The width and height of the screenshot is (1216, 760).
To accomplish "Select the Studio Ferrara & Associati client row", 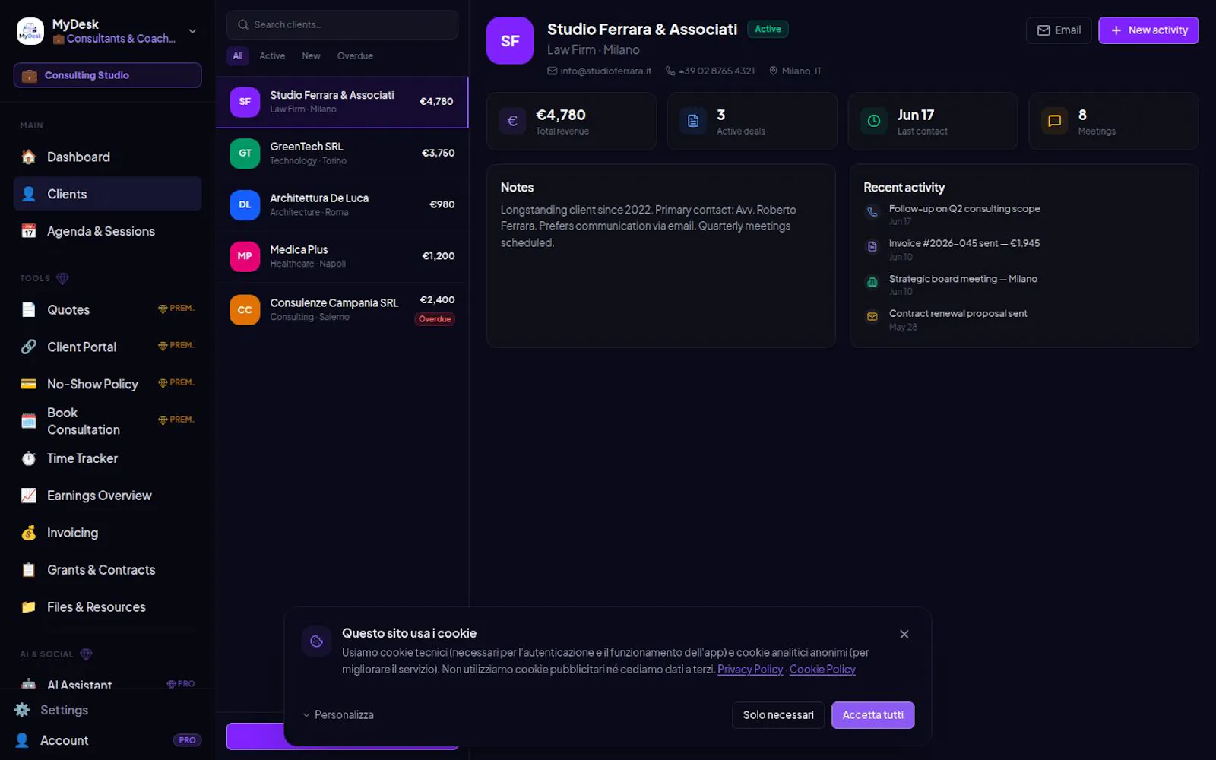I will coord(342,102).
